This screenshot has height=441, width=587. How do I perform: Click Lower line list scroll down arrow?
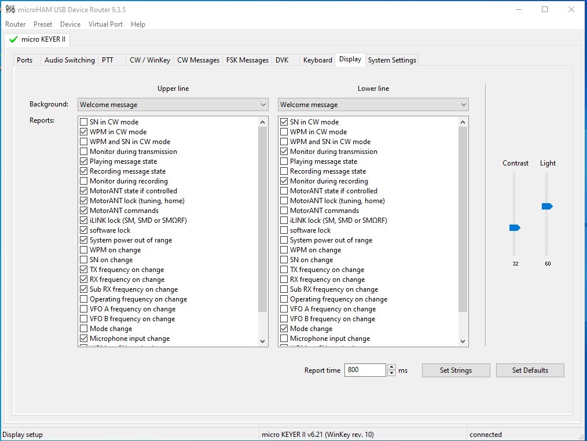(463, 341)
